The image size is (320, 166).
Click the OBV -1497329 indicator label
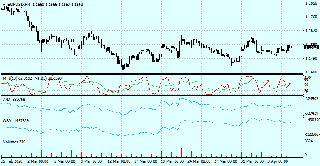[x=16, y=120]
